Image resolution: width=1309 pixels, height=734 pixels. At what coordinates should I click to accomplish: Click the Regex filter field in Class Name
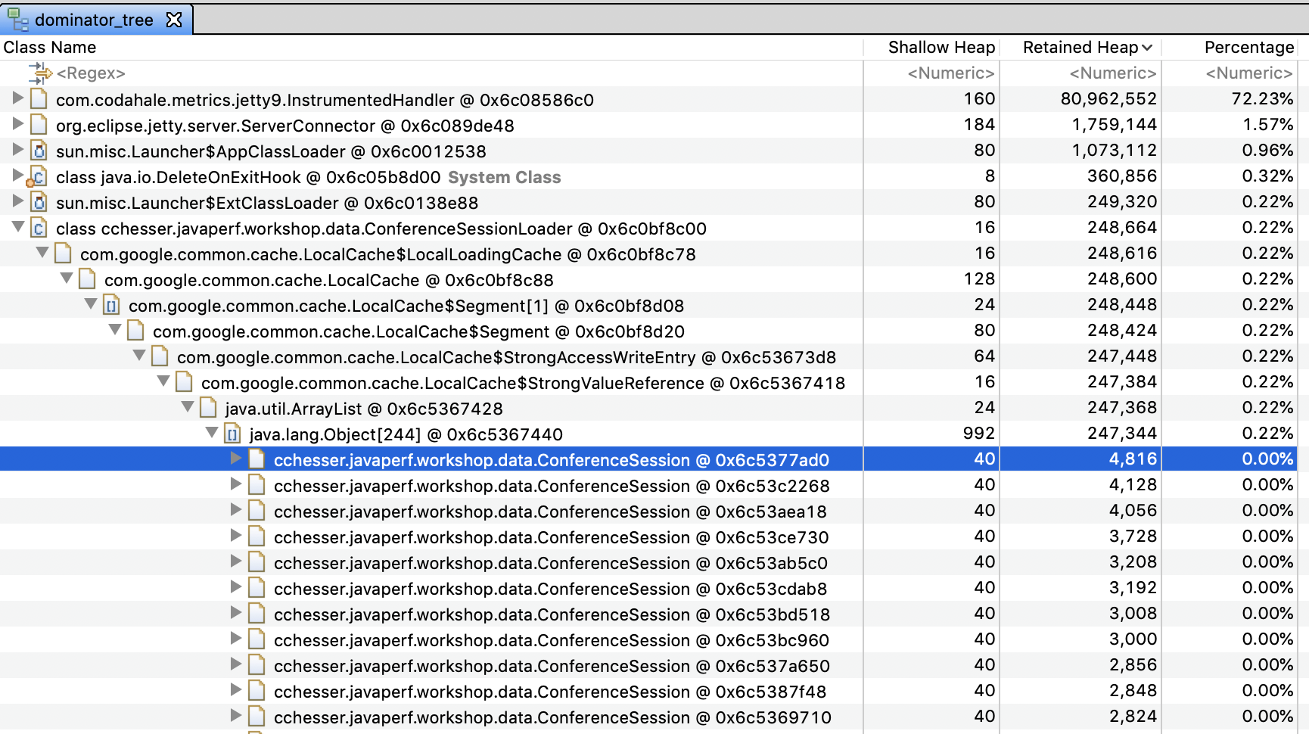(x=91, y=73)
